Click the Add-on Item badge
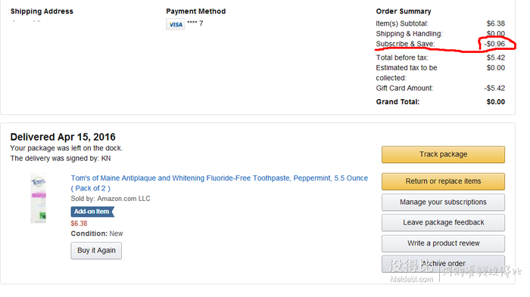The height and width of the screenshot is (297, 530). pyautogui.click(x=92, y=212)
